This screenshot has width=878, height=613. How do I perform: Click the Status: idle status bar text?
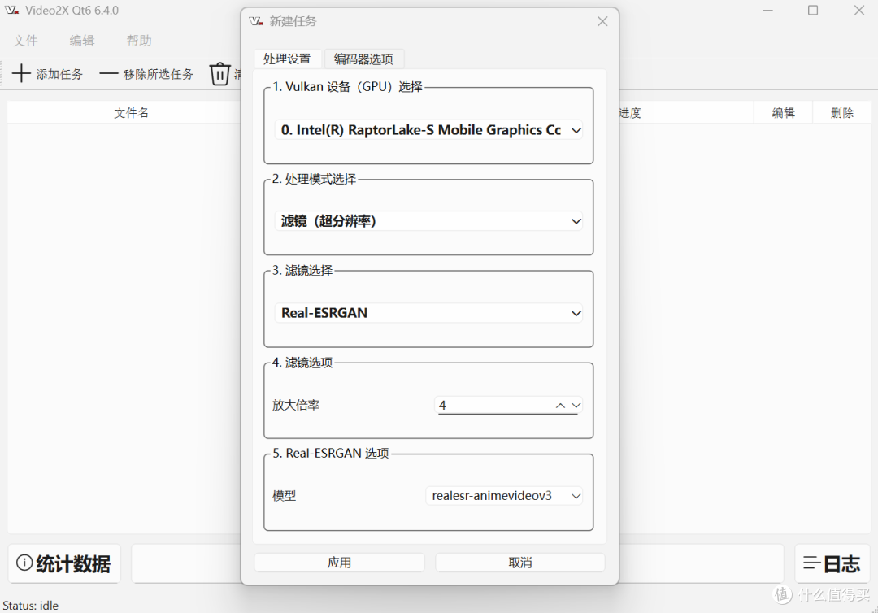[x=30, y=605]
